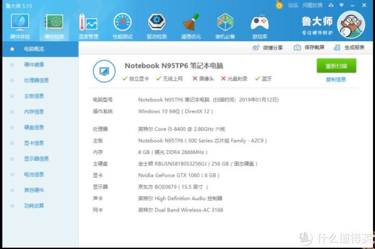Open the 装机必备 cube icon
The image size is (375, 249).
[225, 26]
